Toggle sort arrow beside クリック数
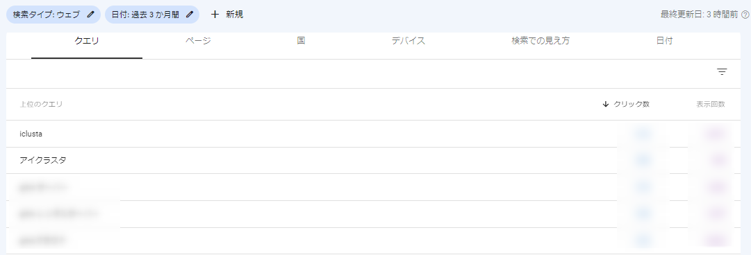 605,104
